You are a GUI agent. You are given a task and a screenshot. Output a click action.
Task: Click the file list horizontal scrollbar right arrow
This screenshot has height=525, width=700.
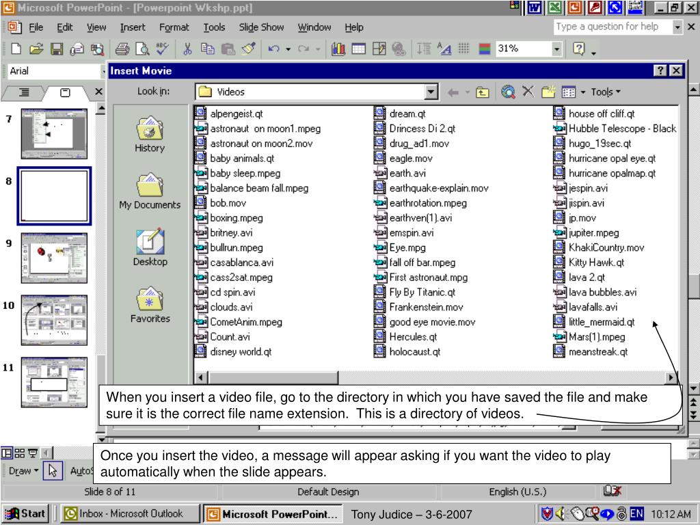671,377
